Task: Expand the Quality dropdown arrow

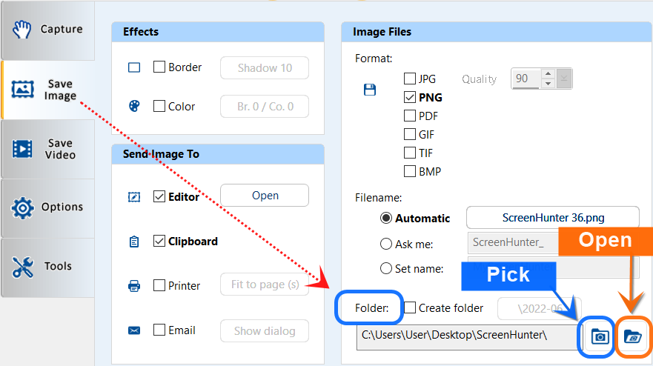Action: pos(565,79)
